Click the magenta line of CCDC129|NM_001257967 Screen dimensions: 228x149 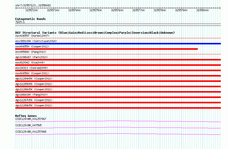118,121
